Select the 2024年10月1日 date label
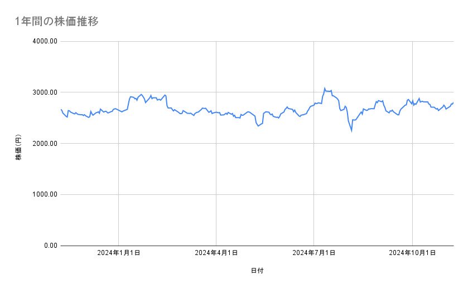The height and width of the screenshot is (289, 468). (412, 253)
